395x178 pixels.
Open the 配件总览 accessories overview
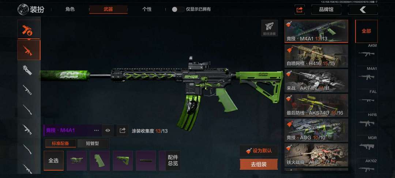pos(173,161)
